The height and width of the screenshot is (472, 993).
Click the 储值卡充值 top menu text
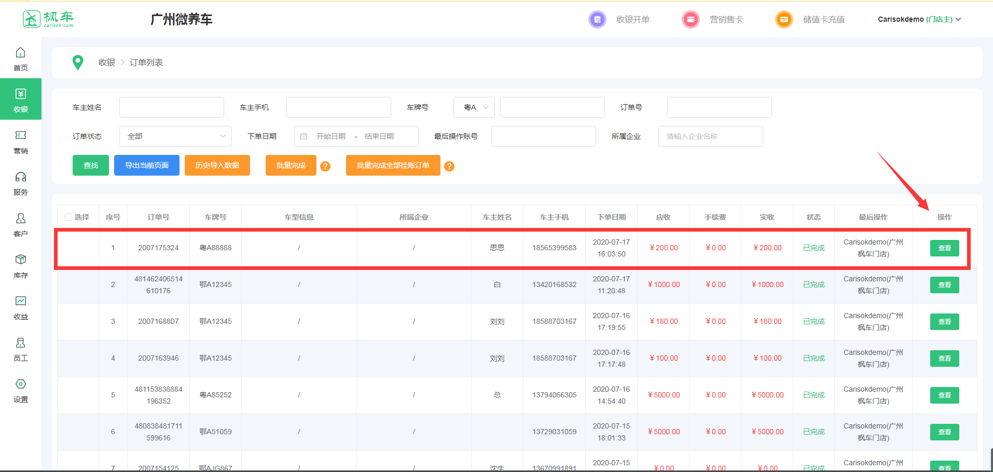[824, 20]
